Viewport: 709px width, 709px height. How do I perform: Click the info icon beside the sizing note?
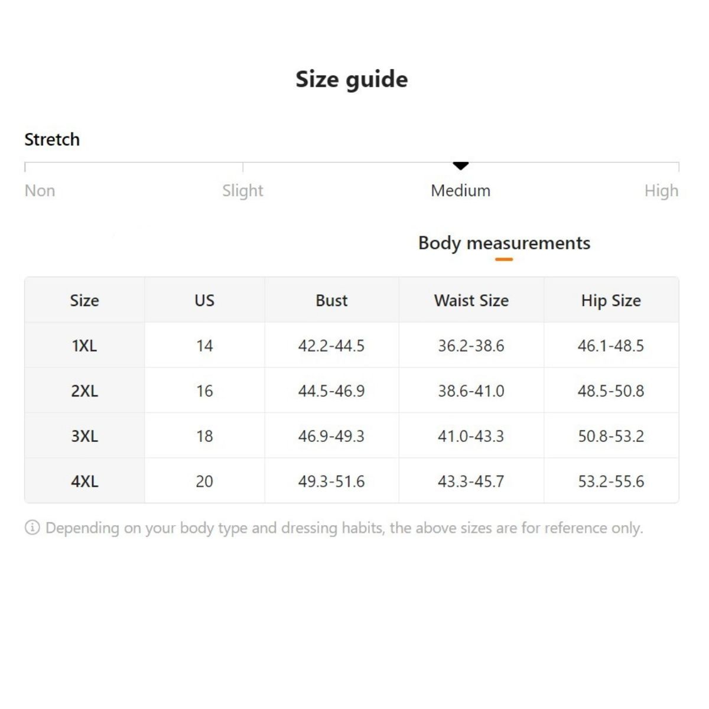[32, 528]
